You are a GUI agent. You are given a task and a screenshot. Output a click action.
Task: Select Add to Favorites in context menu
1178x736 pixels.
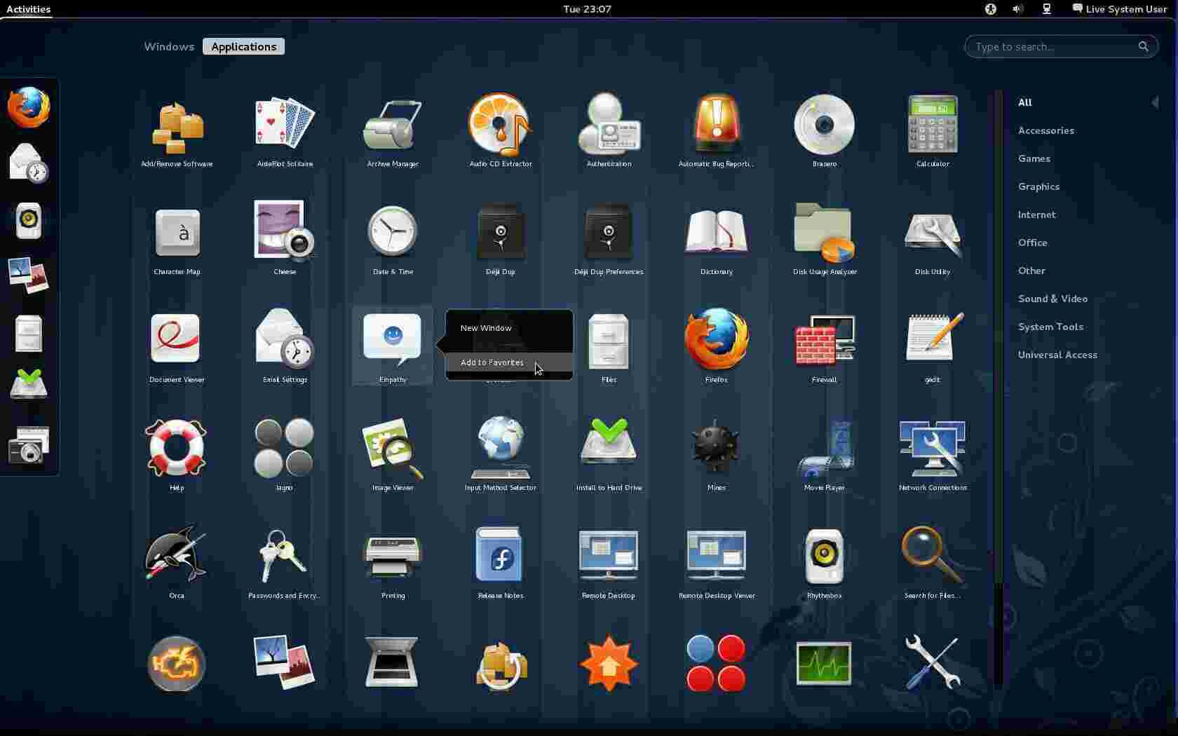point(492,362)
